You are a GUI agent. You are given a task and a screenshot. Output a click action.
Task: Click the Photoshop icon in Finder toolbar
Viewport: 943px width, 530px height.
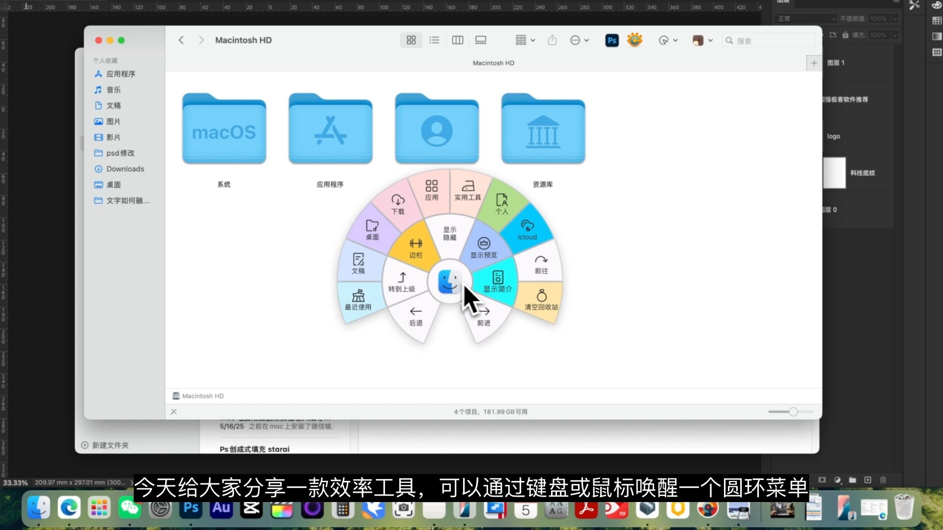(612, 40)
